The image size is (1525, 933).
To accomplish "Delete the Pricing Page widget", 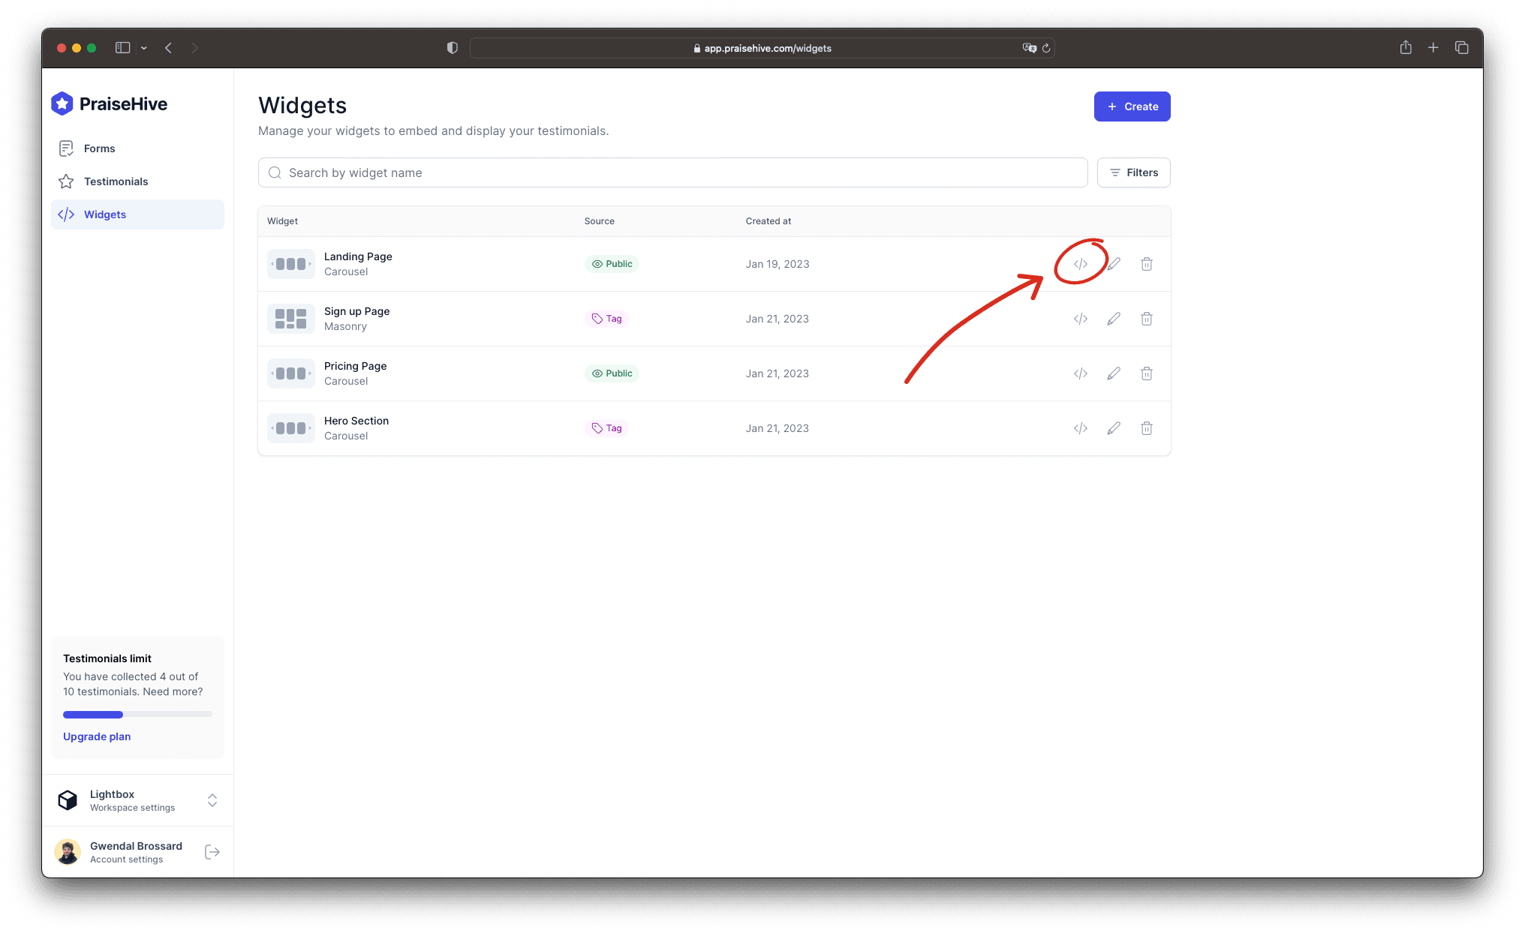I will point(1146,373).
